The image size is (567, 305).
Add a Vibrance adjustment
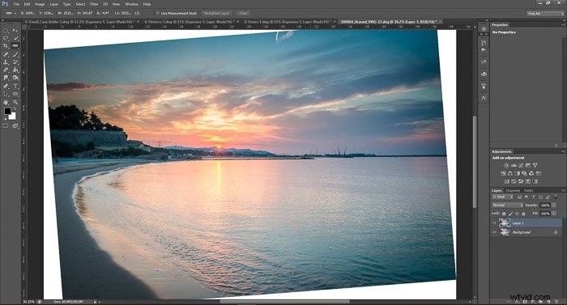535,165
